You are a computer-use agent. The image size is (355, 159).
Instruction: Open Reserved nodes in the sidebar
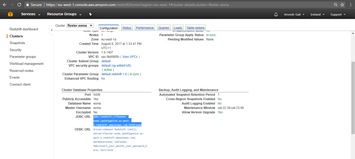click(x=22, y=71)
